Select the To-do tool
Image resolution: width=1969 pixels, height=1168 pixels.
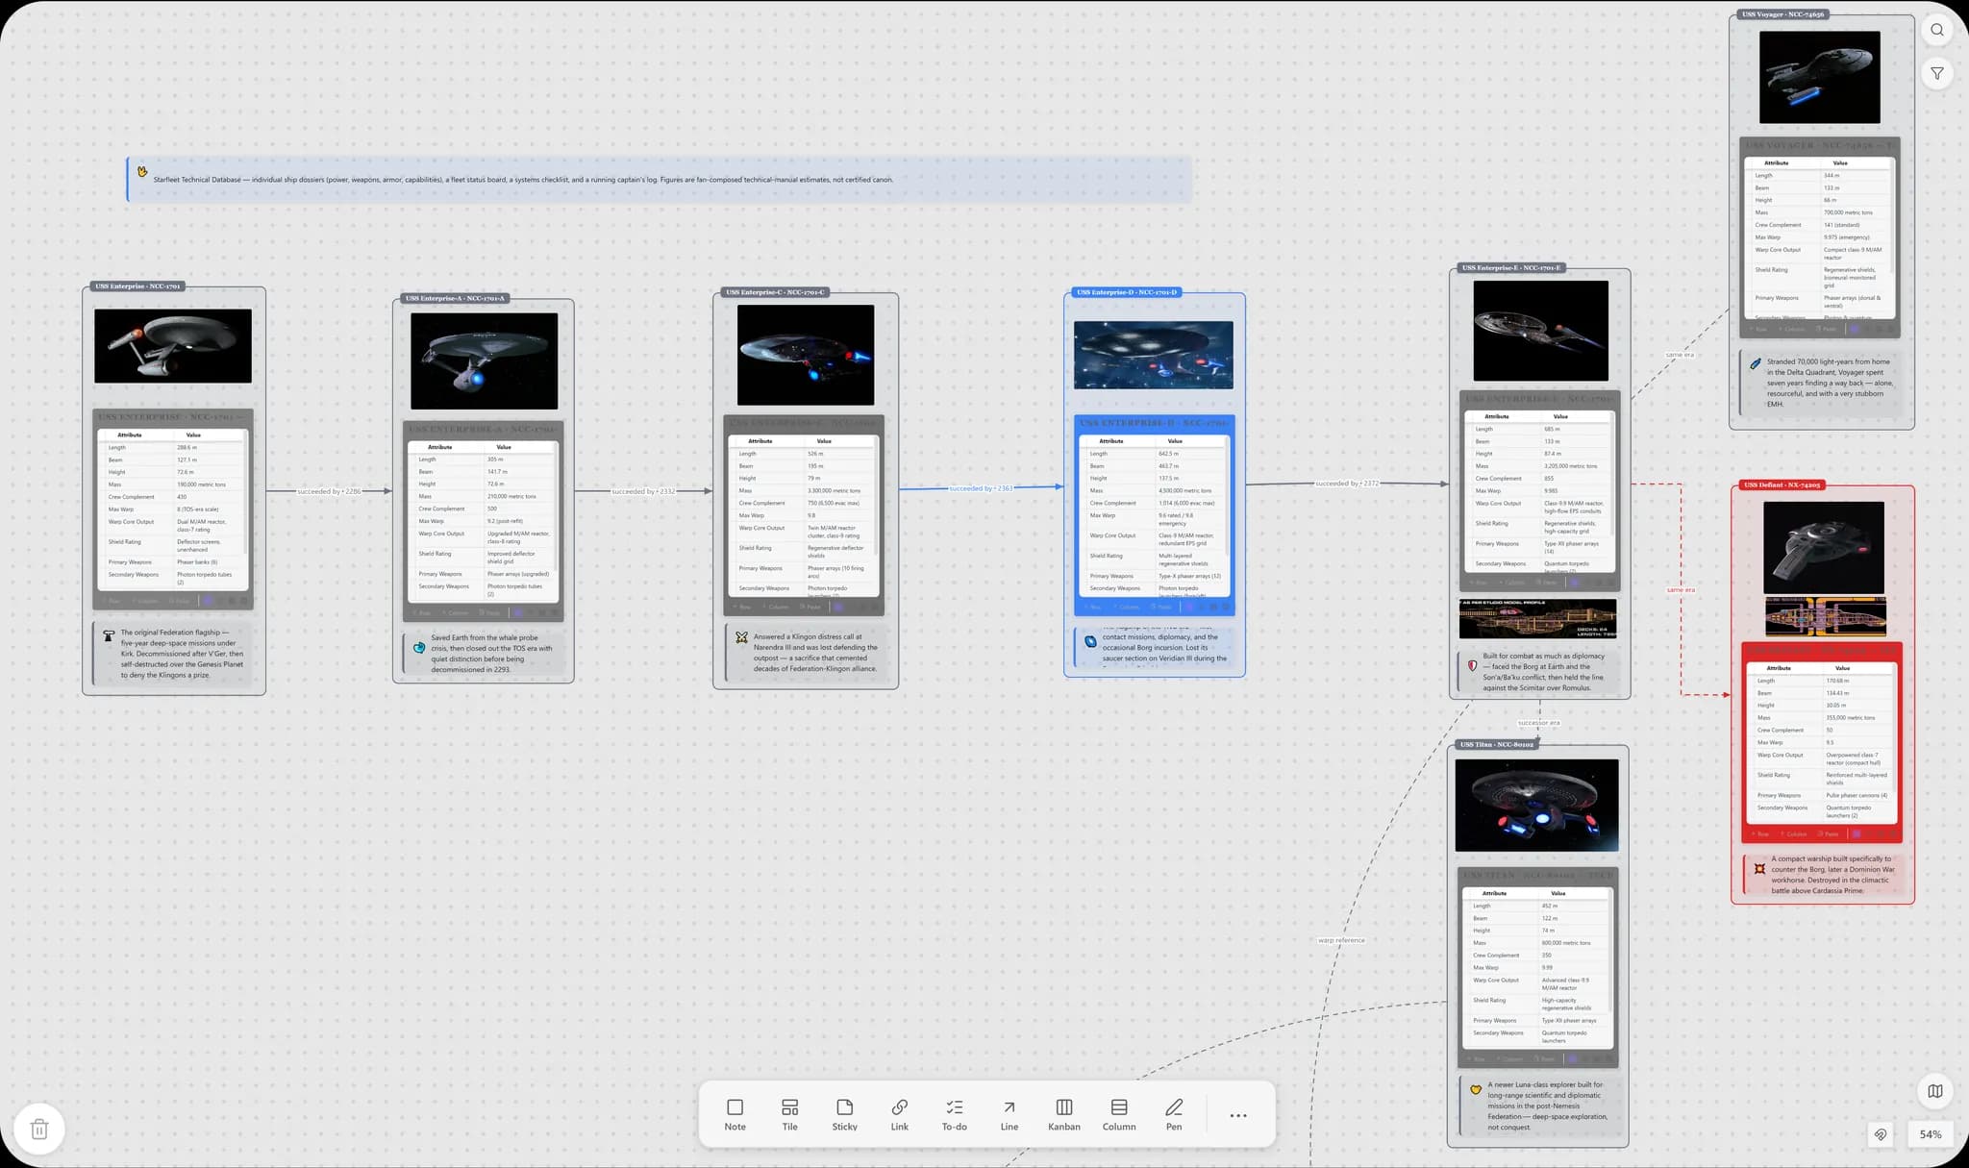click(954, 1115)
